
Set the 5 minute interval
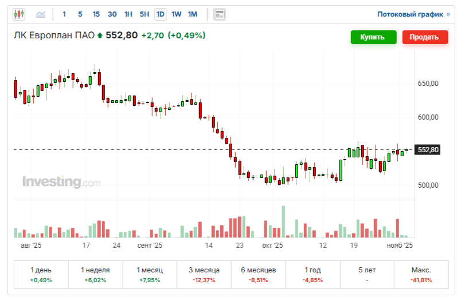(x=80, y=14)
